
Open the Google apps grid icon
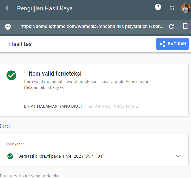tap(172, 8)
